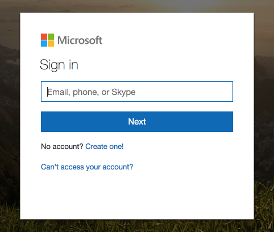Click grassy background below the sign-in card
The height and width of the screenshot is (232, 274).
click(137, 226)
